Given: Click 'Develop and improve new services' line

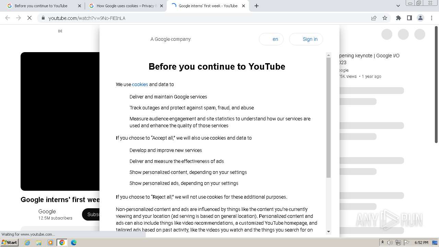Looking at the screenshot, I should 166,150.
